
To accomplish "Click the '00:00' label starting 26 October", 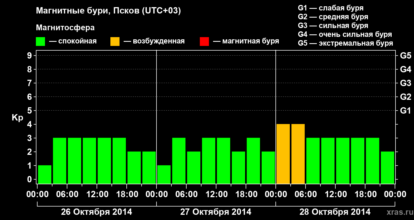I will pos(37,194).
